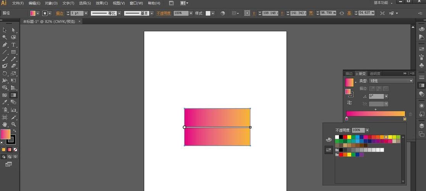Image resolution: width=426 pixels, height=191 pixels.
Task: Open the 样式 graphic style dropdown
Action: [213, 13]
